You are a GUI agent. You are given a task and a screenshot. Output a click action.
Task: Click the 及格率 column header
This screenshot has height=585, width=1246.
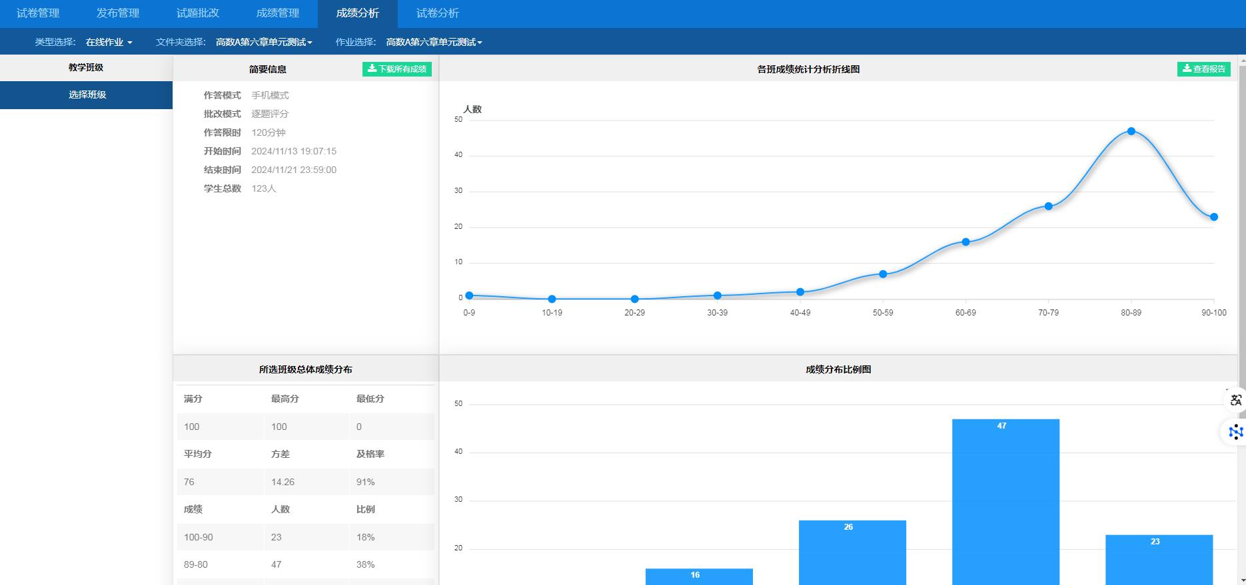370,454
